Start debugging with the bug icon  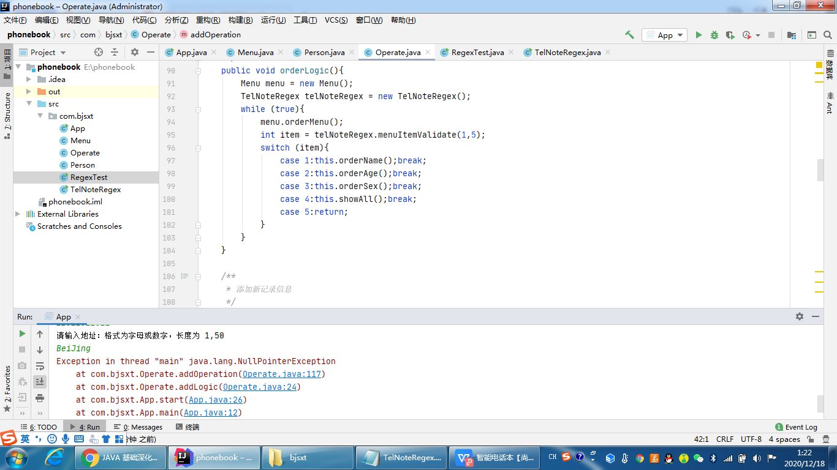(x=714, y=35)
